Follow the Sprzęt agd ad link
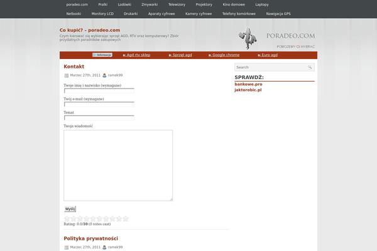 point(180,55)
